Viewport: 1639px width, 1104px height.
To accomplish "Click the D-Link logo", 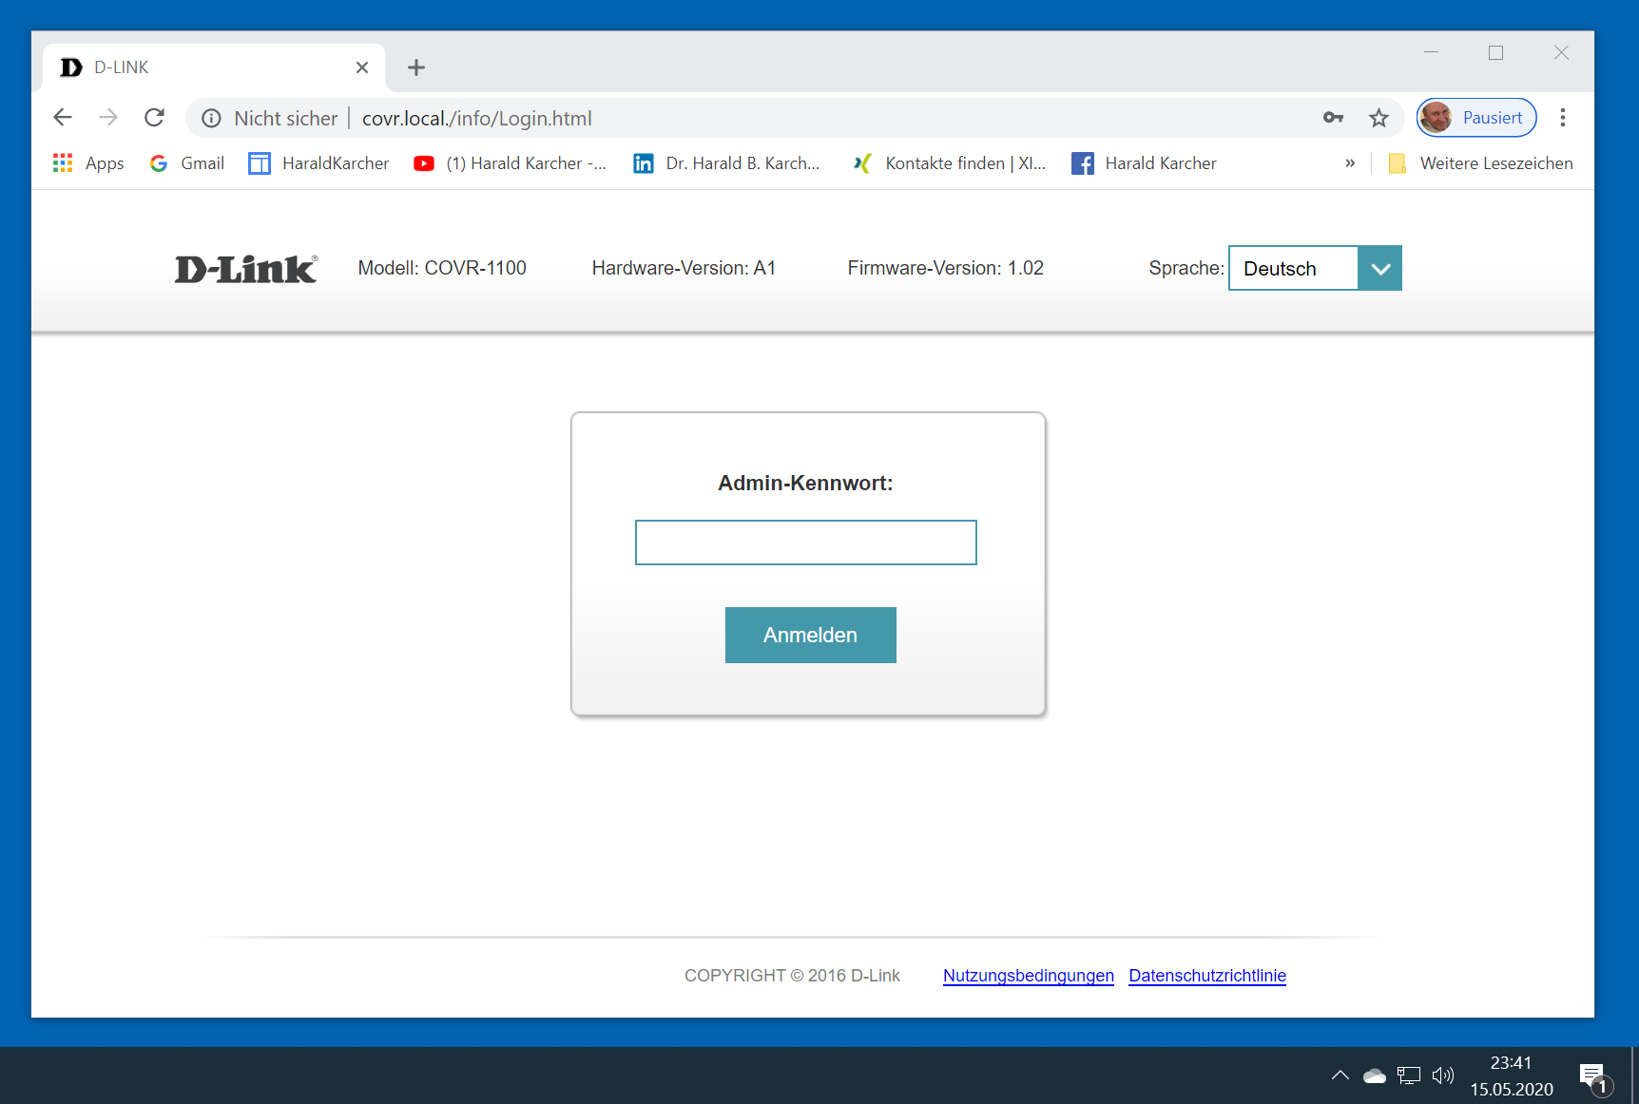I will coord(246,269).
